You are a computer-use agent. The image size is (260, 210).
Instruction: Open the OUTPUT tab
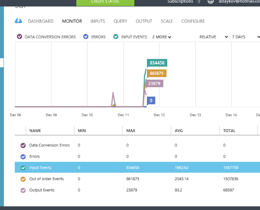coord(144,21)
